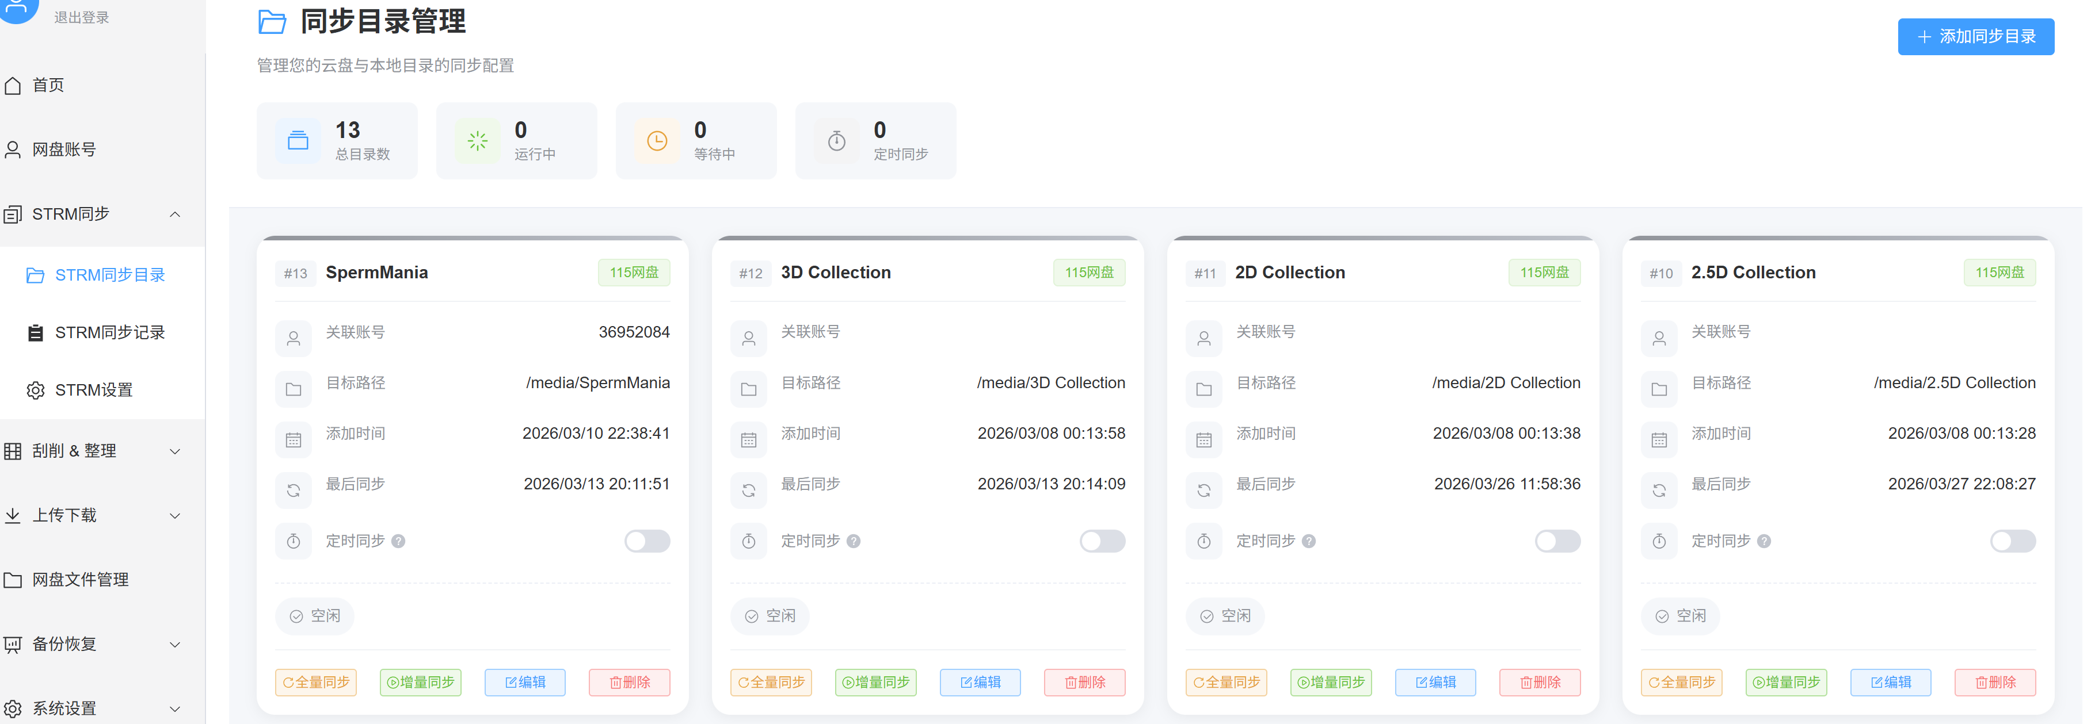Enable scheduled sync toggle for SpermMania
The image size is (2091, 724).
[x=647, y=542]
